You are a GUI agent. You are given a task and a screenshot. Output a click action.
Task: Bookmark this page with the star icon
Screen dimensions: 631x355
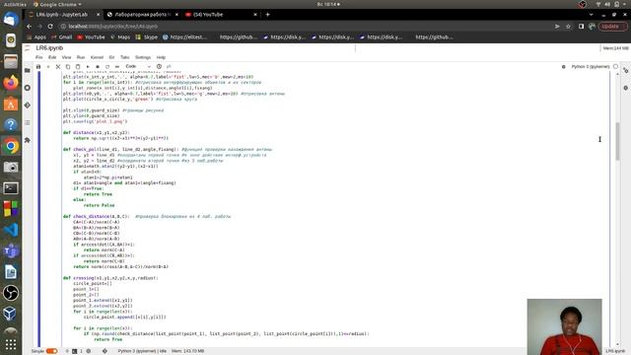click(568, 27)
